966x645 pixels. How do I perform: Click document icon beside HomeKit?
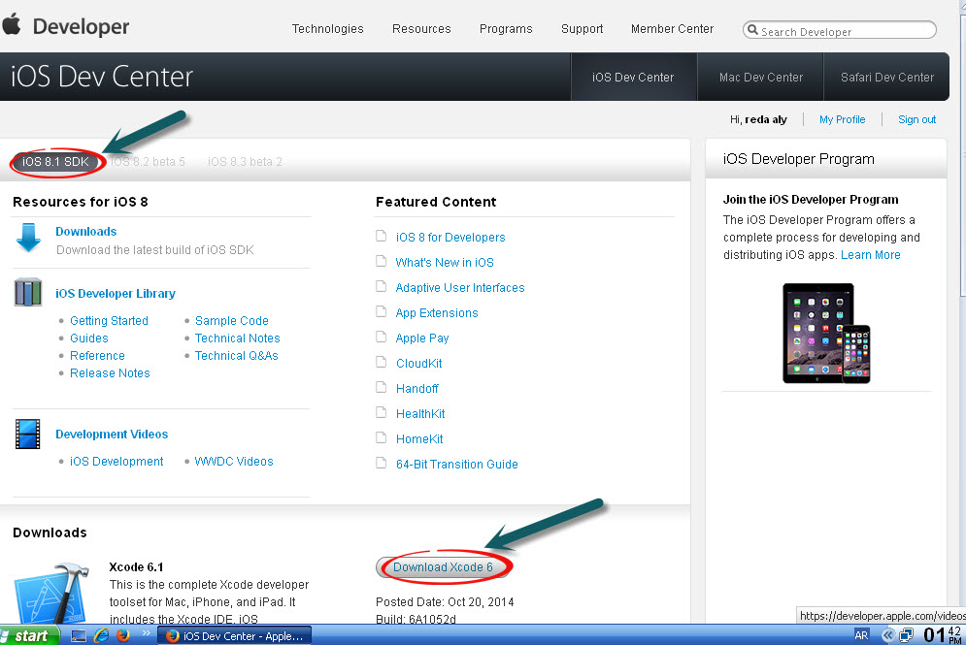pos(382,438)
